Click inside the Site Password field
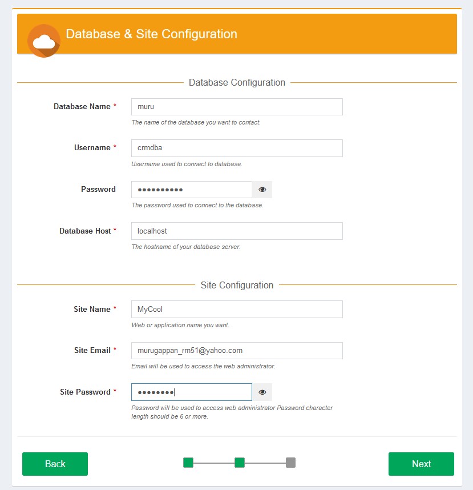This screenshot has height=490, width=473. tap(192, 392)
